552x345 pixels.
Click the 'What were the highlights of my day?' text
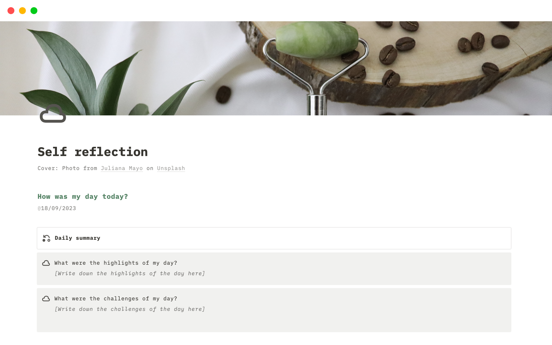tap(116, 263)
